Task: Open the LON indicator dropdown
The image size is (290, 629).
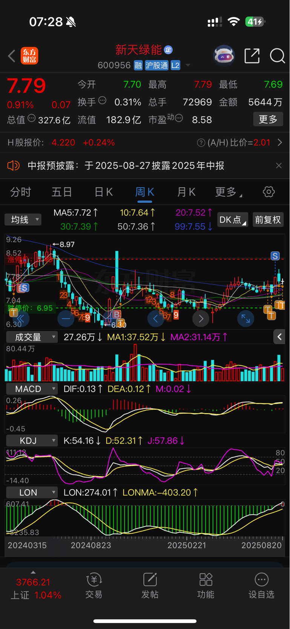Action: point(32,492)
